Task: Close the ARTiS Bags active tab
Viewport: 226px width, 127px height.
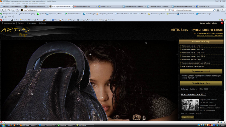Action: point(72,6)
